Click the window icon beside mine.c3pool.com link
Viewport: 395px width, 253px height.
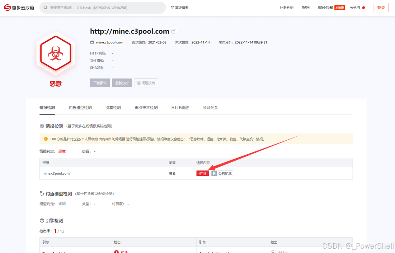pyautogui.click(x=92, y=42)
